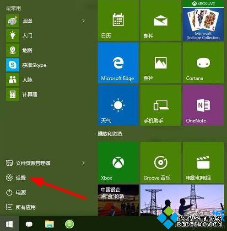Open File Explorer on the taskbar
Screen dimensions: 227x231
49,224
